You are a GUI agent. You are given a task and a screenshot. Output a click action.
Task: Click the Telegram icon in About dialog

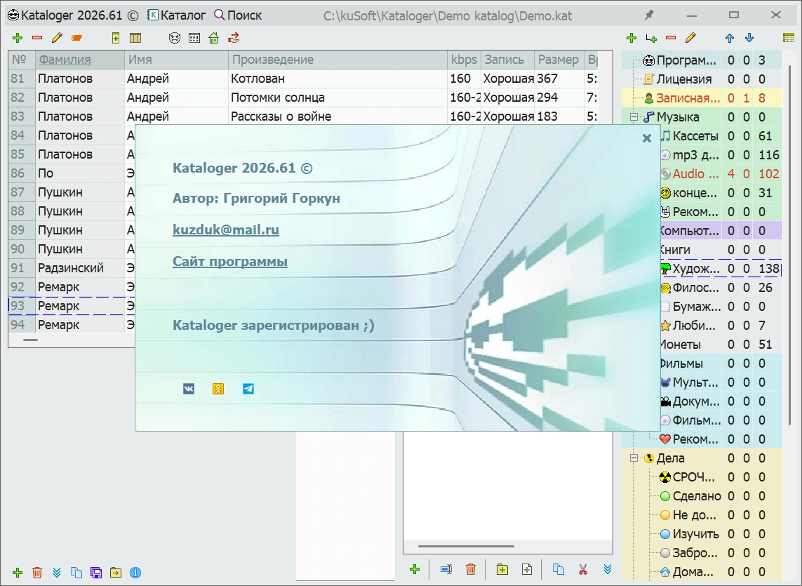[x=248, y=389]
